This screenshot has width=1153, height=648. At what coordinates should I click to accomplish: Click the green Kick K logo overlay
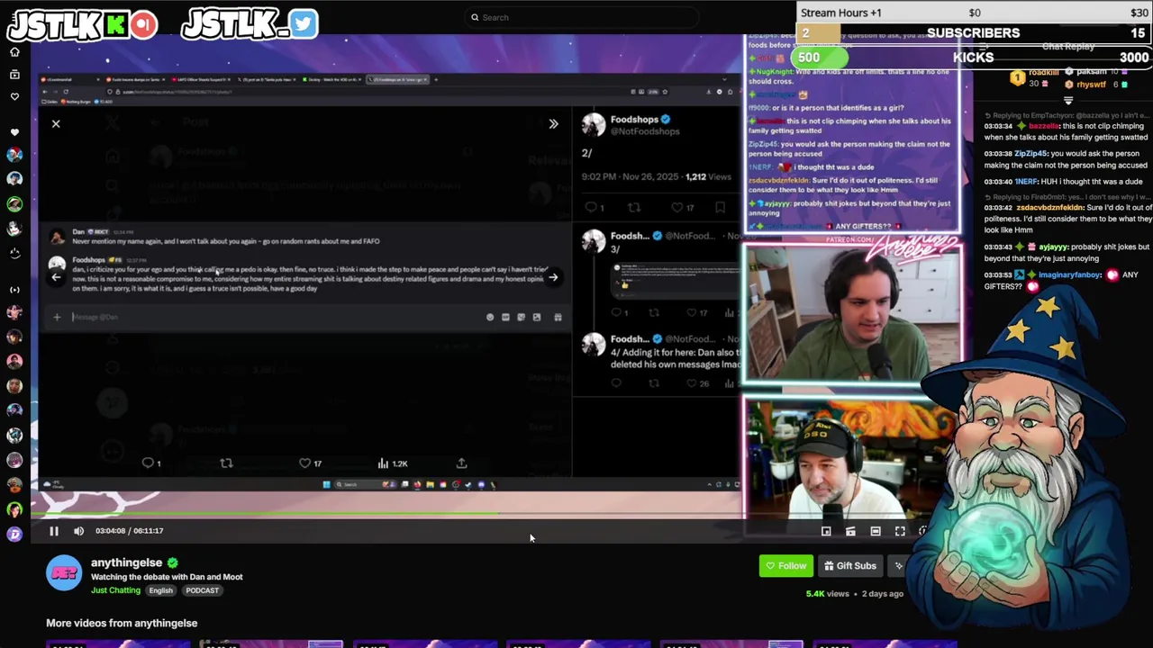click(115, 25)
